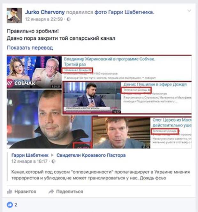Click the thumbs-up icon beside Нравится
This screenshot has width=198, height=212.
[x=10, y=191]
